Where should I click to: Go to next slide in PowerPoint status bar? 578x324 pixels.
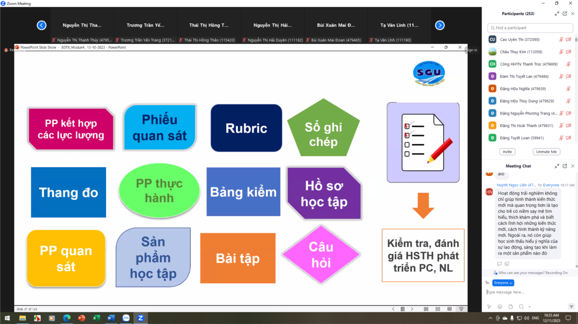(412, 309)
